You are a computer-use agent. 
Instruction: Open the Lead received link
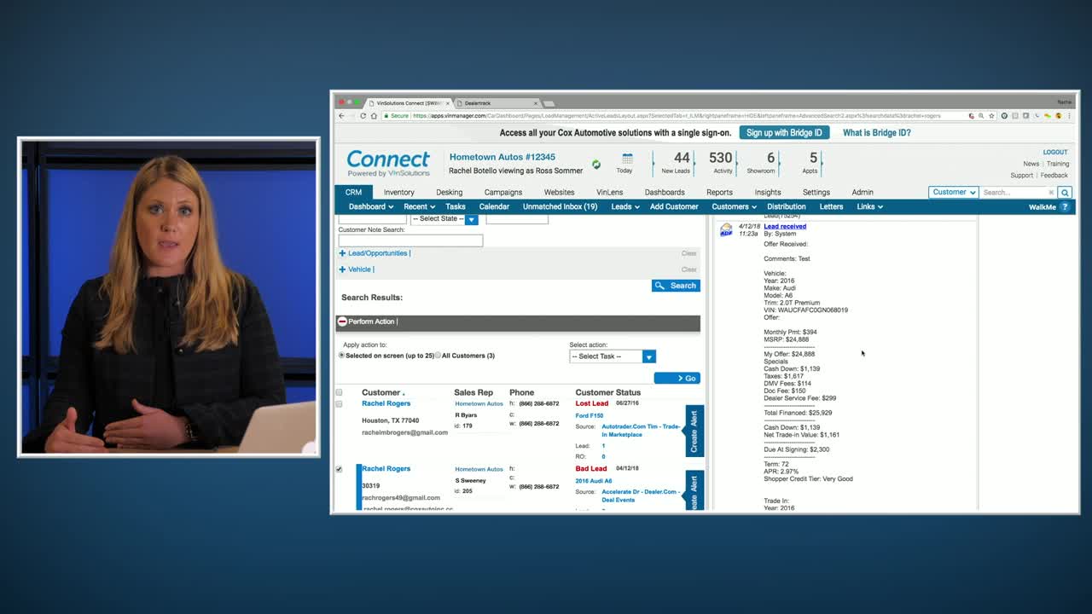(x=785, y=227)
